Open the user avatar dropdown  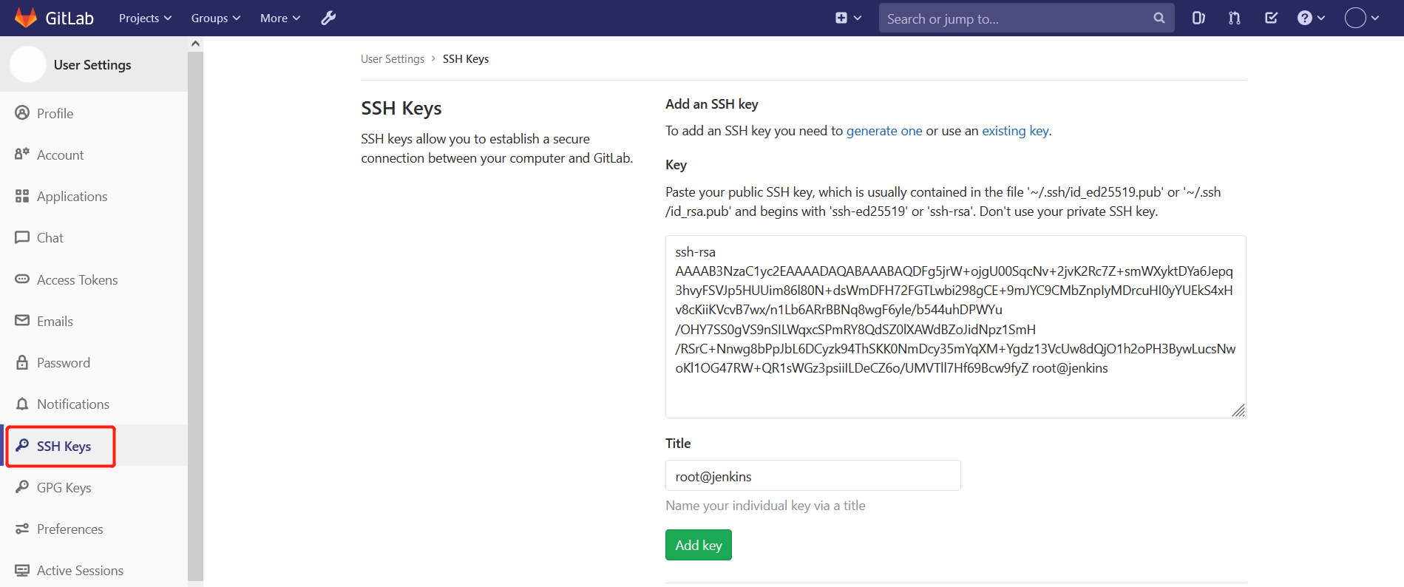[x=1362, y=18]
